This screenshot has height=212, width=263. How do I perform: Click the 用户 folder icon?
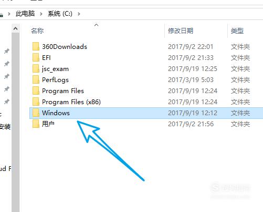tap(36, 124)
